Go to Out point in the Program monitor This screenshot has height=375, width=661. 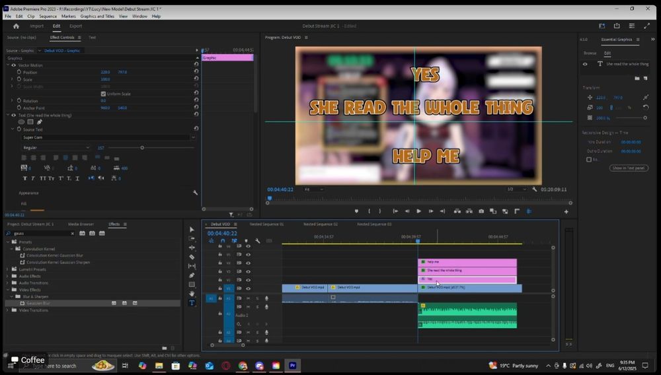click(x=442, y=211)
